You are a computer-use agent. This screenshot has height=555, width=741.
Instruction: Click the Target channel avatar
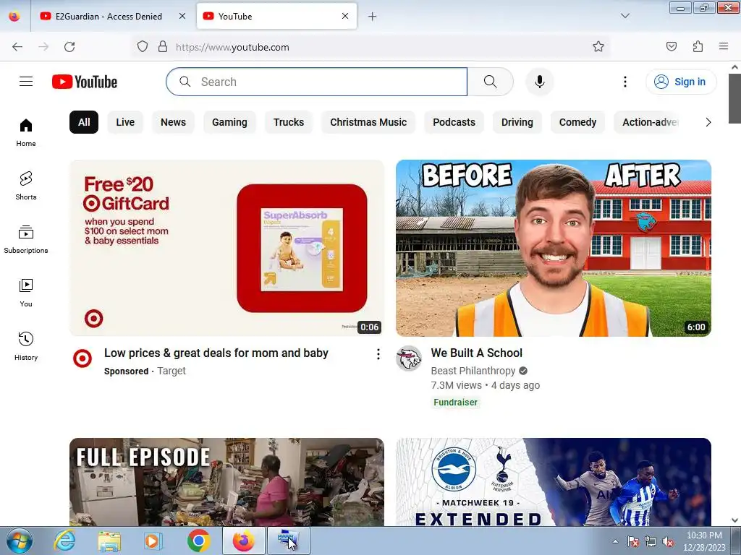pos(82,358)
